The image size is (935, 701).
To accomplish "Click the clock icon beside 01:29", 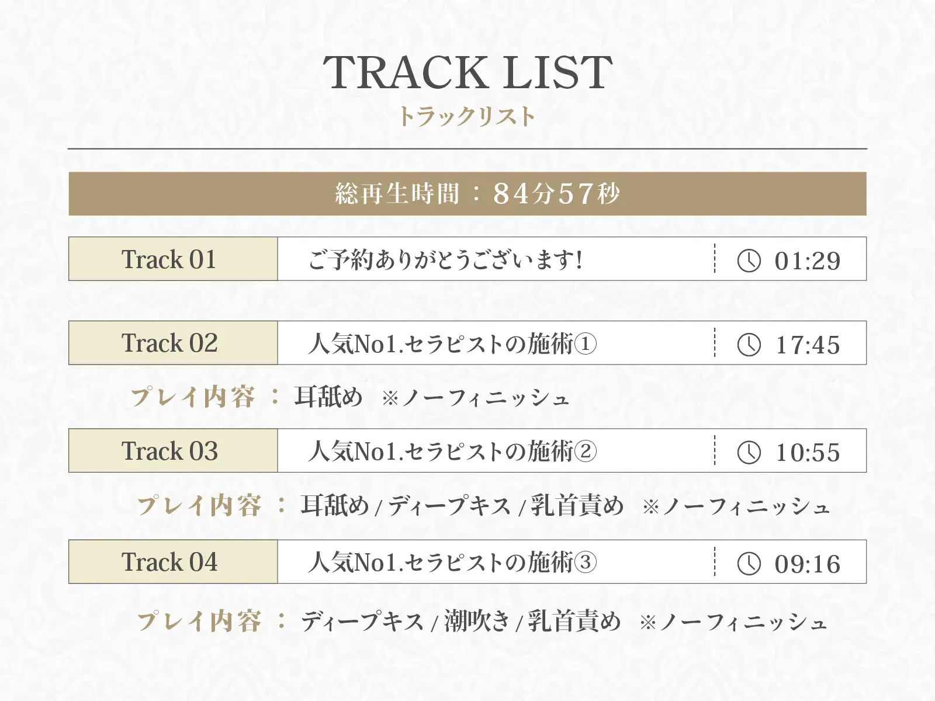I will click(x=749, y=261).
